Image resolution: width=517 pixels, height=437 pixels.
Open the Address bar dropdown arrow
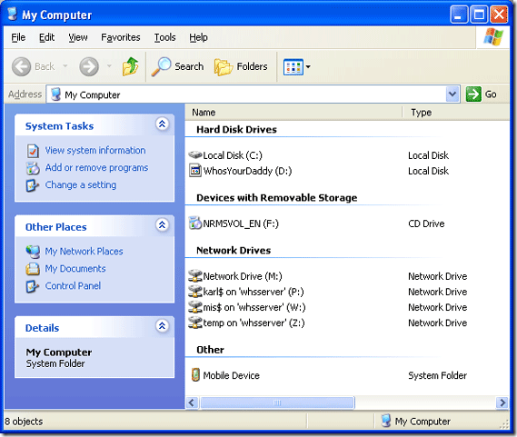[452, 94]
